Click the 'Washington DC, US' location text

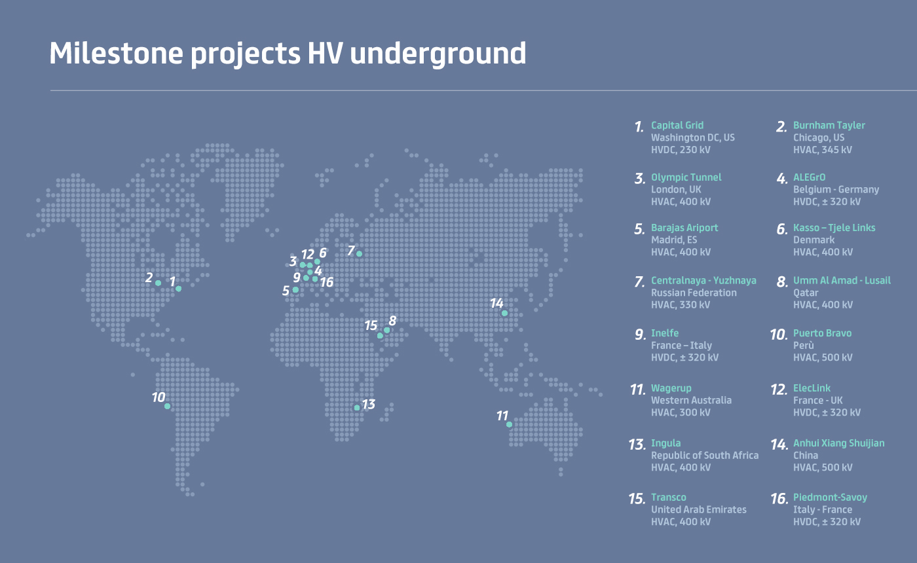point(693,137)
